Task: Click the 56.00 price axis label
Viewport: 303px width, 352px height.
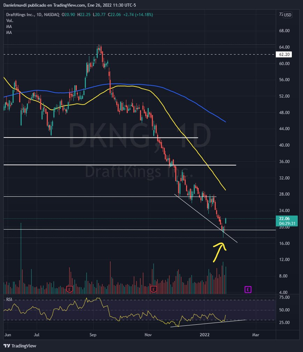Action: tap(284, 80)
